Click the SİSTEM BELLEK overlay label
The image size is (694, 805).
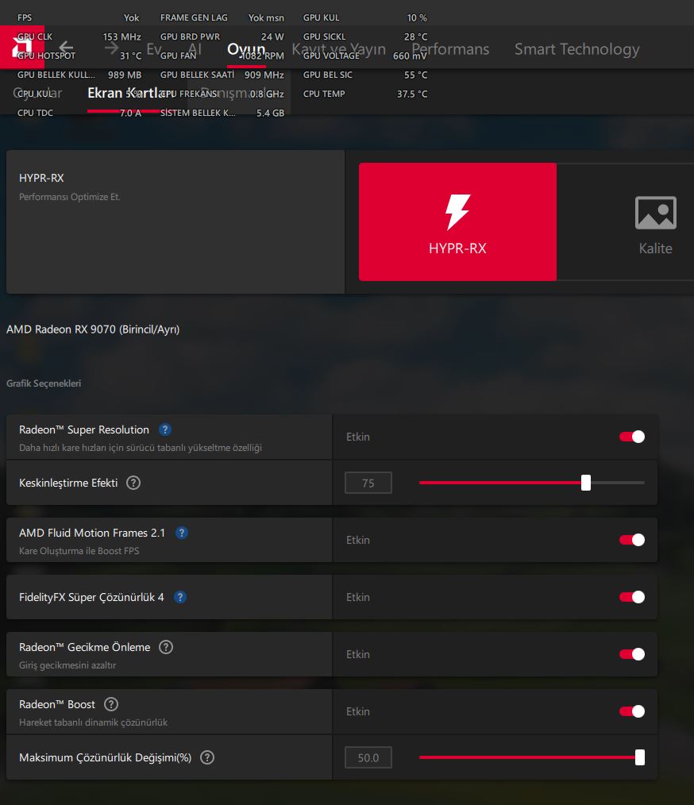point(198,113)
